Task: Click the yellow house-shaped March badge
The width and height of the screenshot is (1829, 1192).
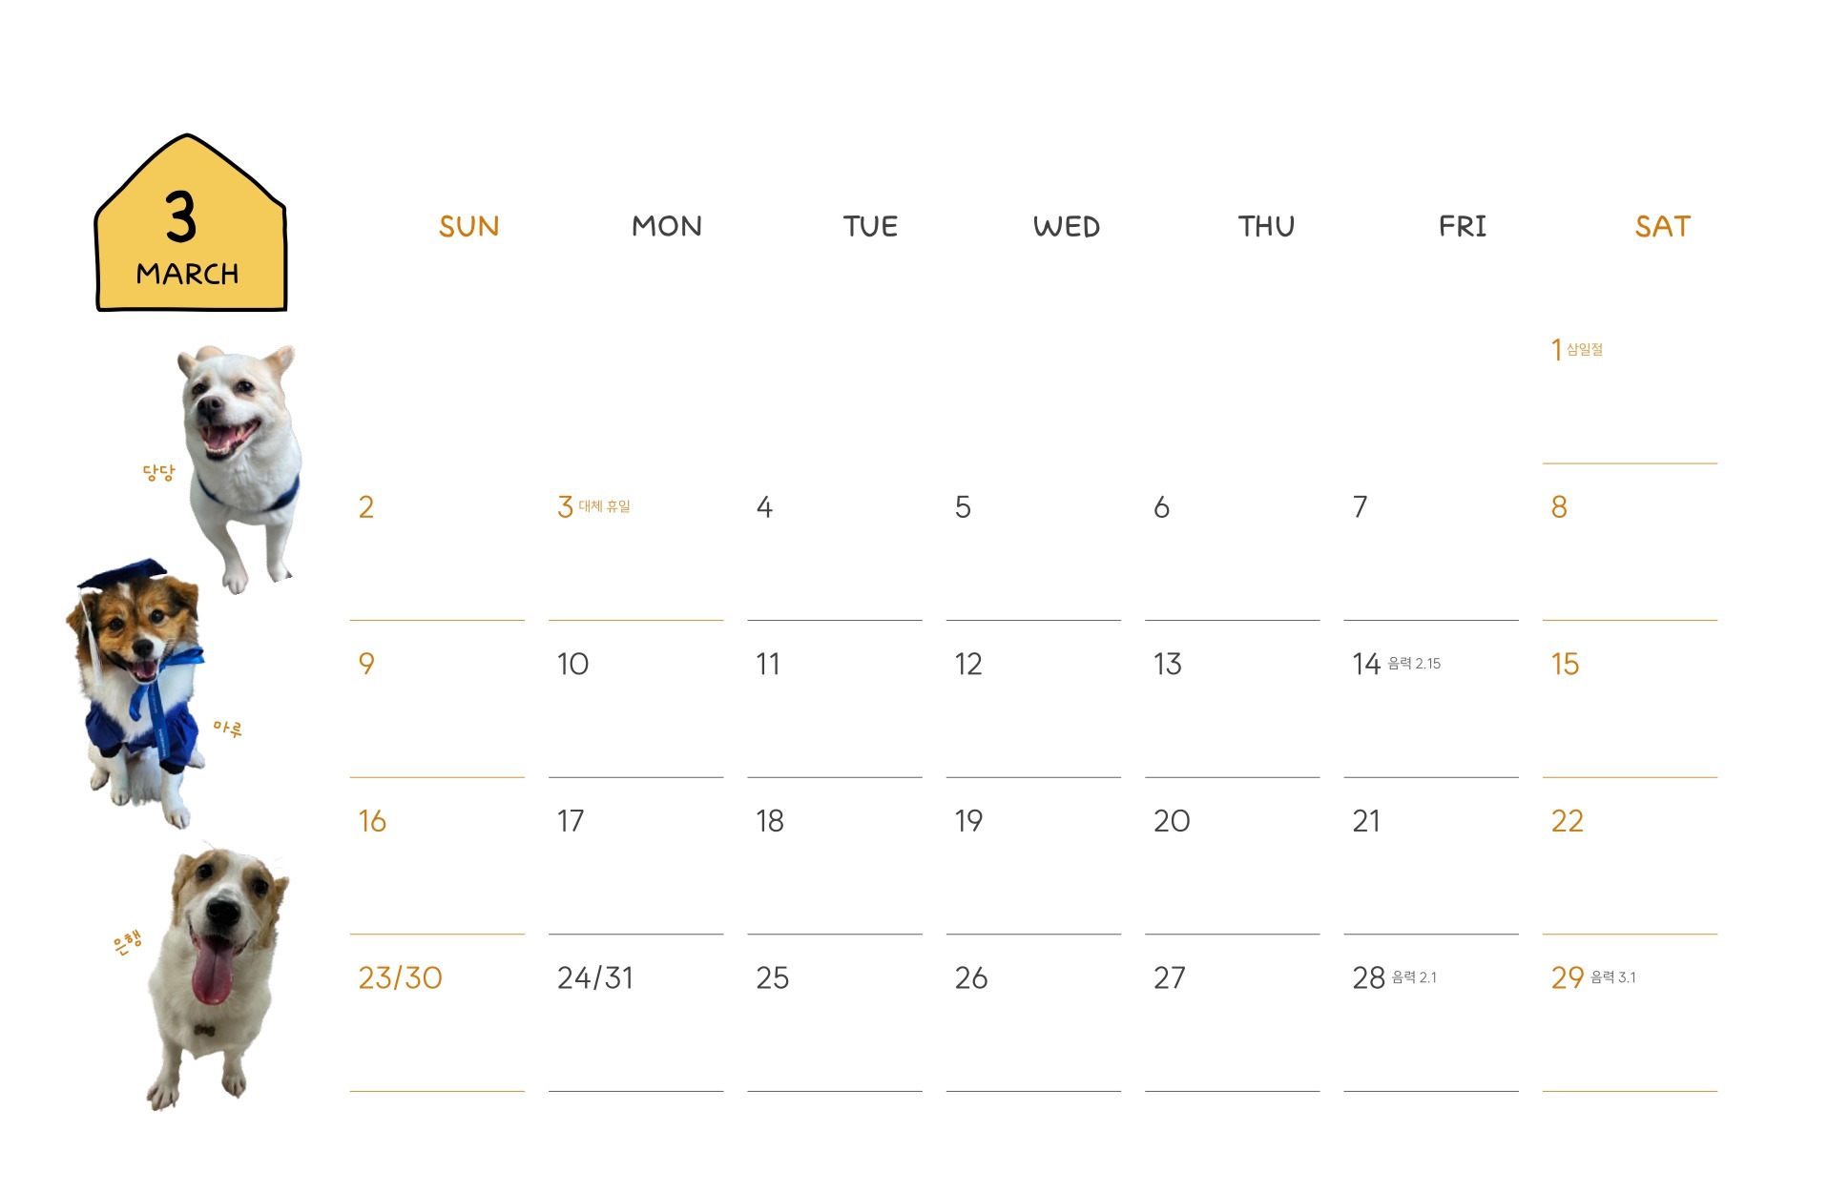Action: [x=191, y=223]
